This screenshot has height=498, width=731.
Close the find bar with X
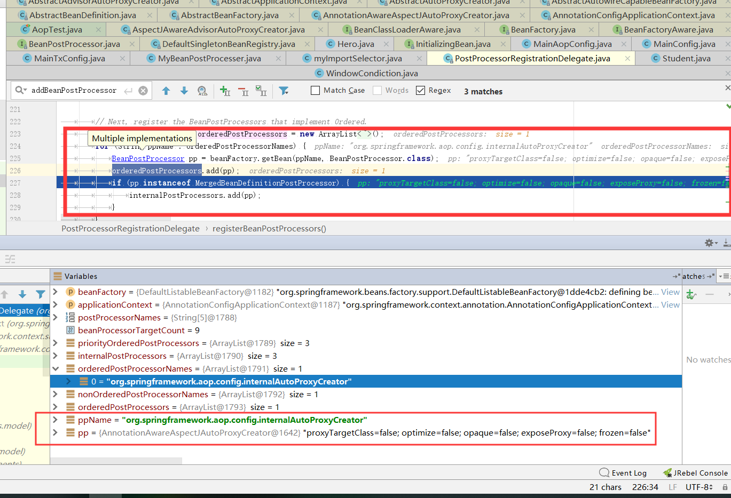click(x=727, y=87)
